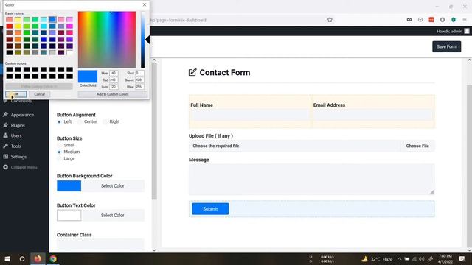Click the Hue value field
The width and height of the screenshot is (472, 265).
tap(114, 73)
